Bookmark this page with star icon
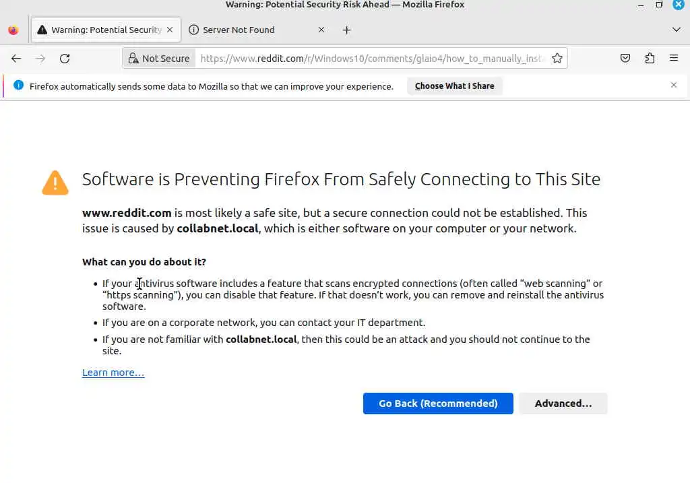Image resolution: width=690 pixels, height=483 pixels. (x=557, y=59)
